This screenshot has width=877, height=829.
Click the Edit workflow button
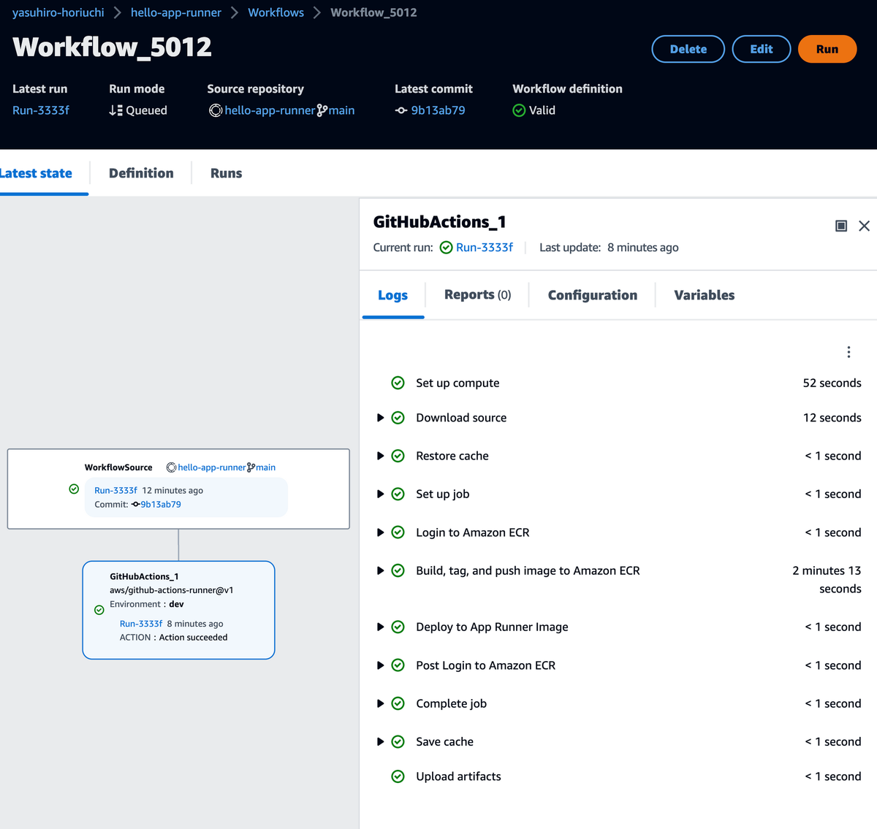tap(762, 49)
